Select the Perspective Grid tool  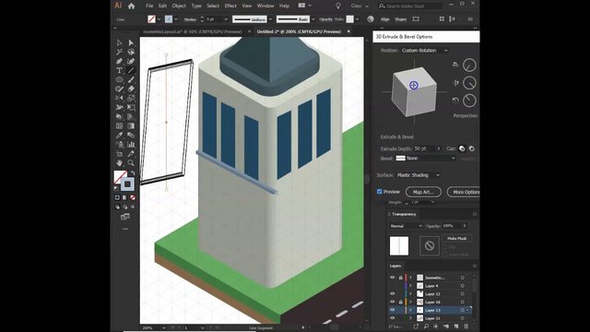point(131,116)
